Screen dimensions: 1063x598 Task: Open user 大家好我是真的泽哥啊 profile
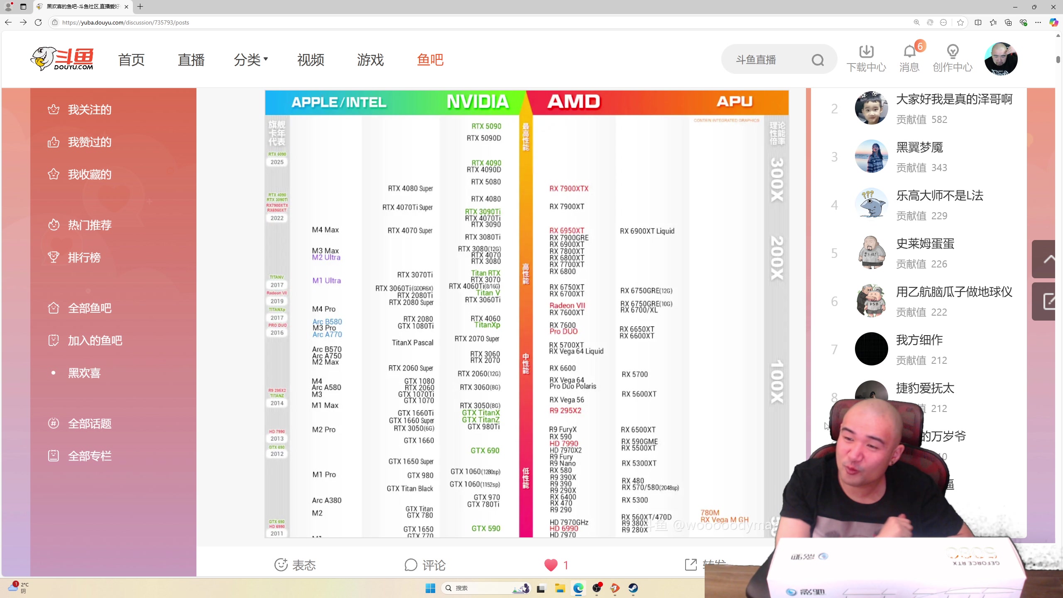[x=954, y=99]
